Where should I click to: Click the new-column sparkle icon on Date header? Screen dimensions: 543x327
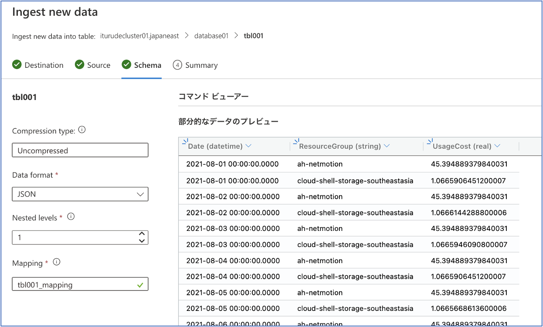pos(184,141)
